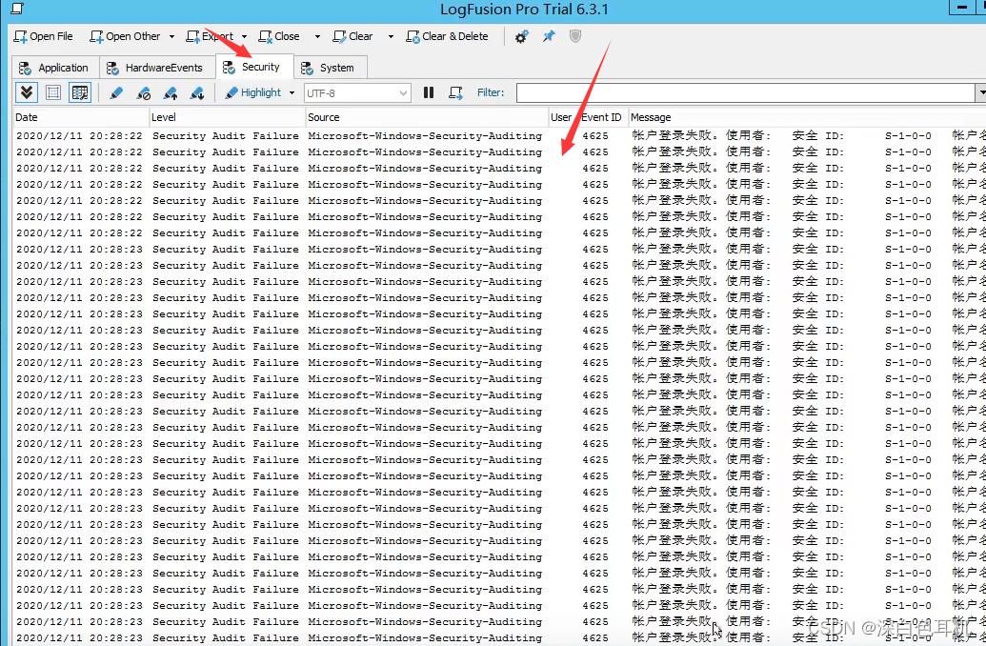Viewport: 986px width, 646px height.
Task: Click the export icon beside pause button
Action: tap(455, 92)
